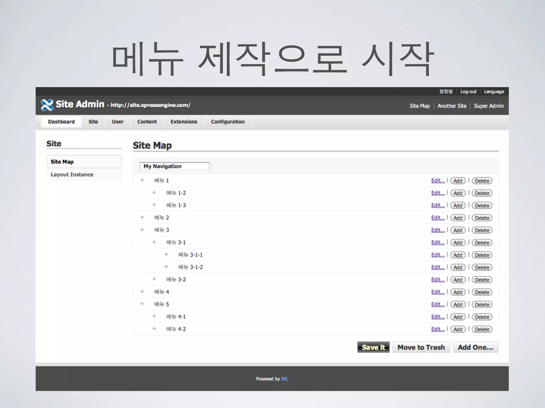Click the move handle beside 메뉴 1-2
Screen dimensions: 545x408
(154, 193)
